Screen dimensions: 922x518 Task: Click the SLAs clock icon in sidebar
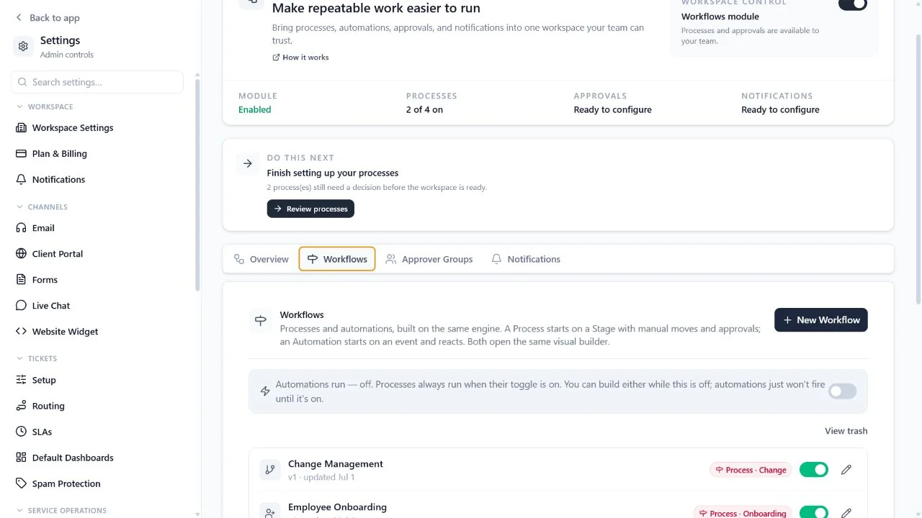pyautogui.click(x=21, y=432)
